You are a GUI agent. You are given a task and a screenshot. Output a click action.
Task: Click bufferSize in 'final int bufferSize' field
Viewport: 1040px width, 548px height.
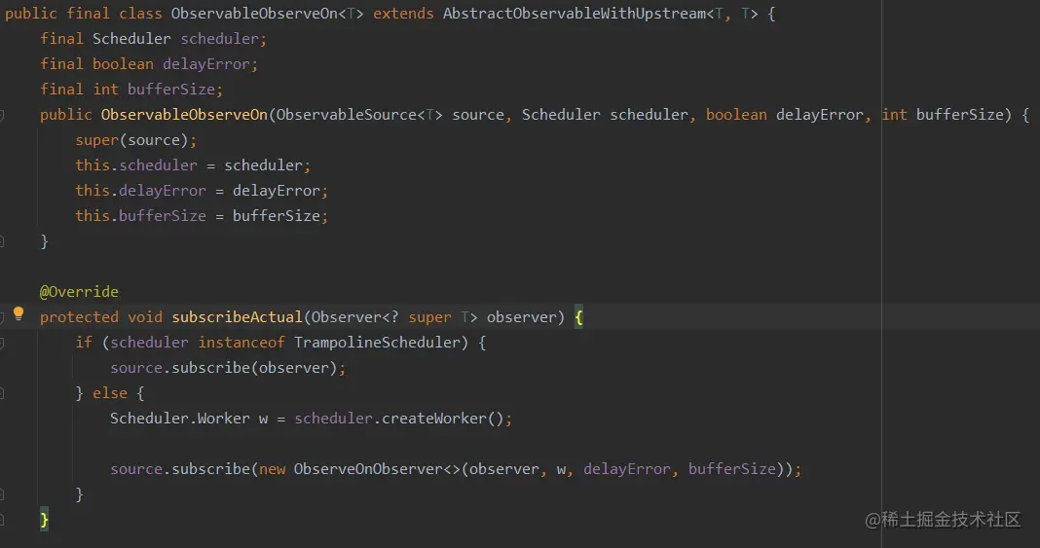171,90
